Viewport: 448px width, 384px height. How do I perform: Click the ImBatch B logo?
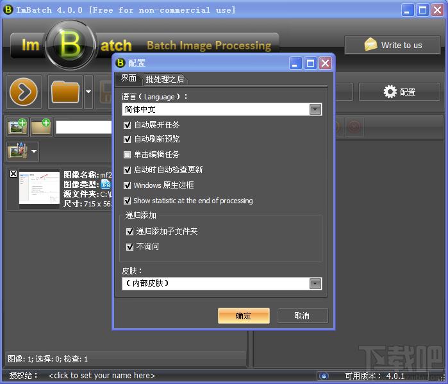pos(70,45)
